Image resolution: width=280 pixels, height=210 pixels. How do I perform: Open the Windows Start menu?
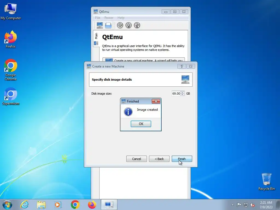[7, 205]
